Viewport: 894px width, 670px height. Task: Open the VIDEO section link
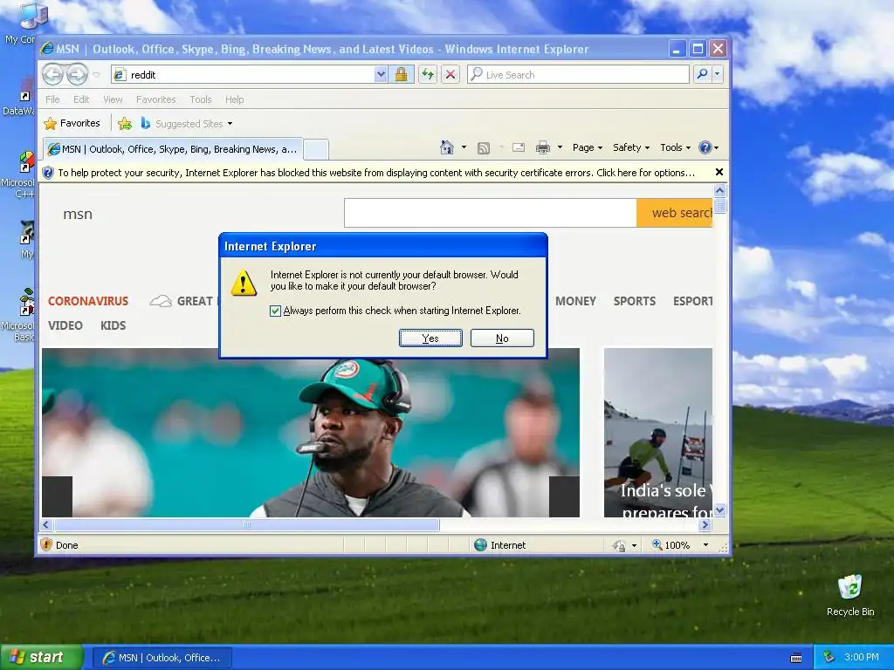pyautogui.click(x=65, y=325)
